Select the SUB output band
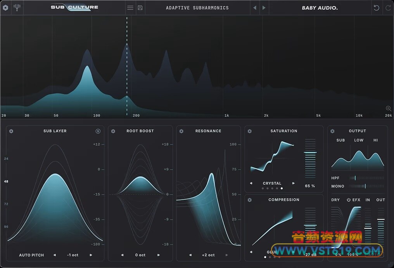The width and height of the screenshot is (394, 268). 340,140
